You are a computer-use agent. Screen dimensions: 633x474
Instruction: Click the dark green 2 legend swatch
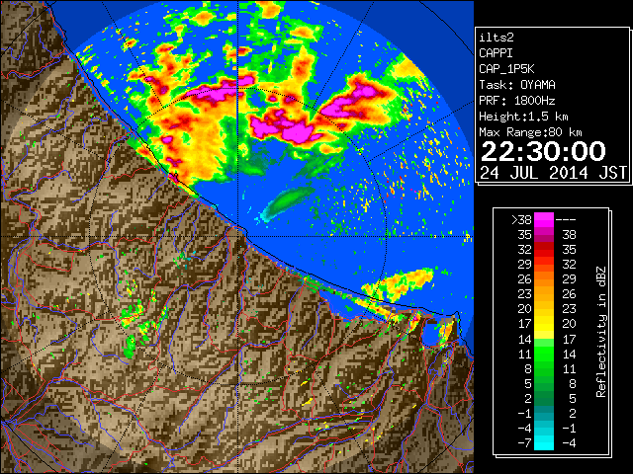544,398
